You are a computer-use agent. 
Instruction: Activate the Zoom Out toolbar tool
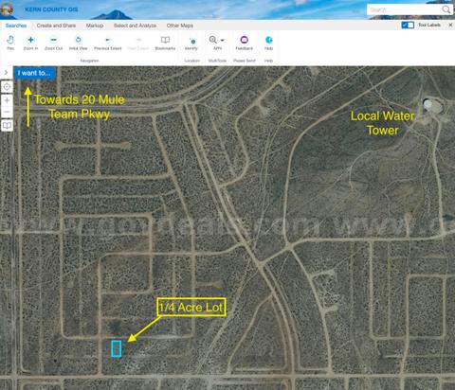pyautogui.click(x=53, y=43)
